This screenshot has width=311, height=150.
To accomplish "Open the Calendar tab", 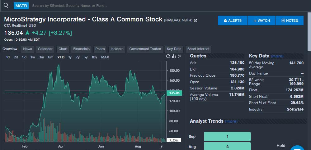I will 45,49.
